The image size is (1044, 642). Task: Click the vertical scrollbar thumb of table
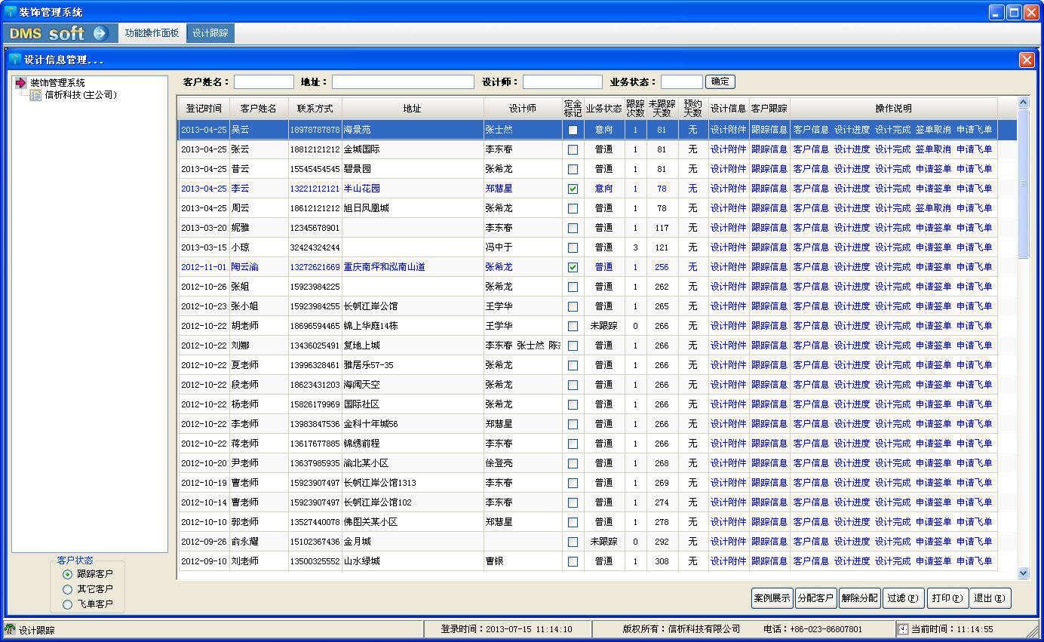pyautogui.click(x=1024, y=183)
